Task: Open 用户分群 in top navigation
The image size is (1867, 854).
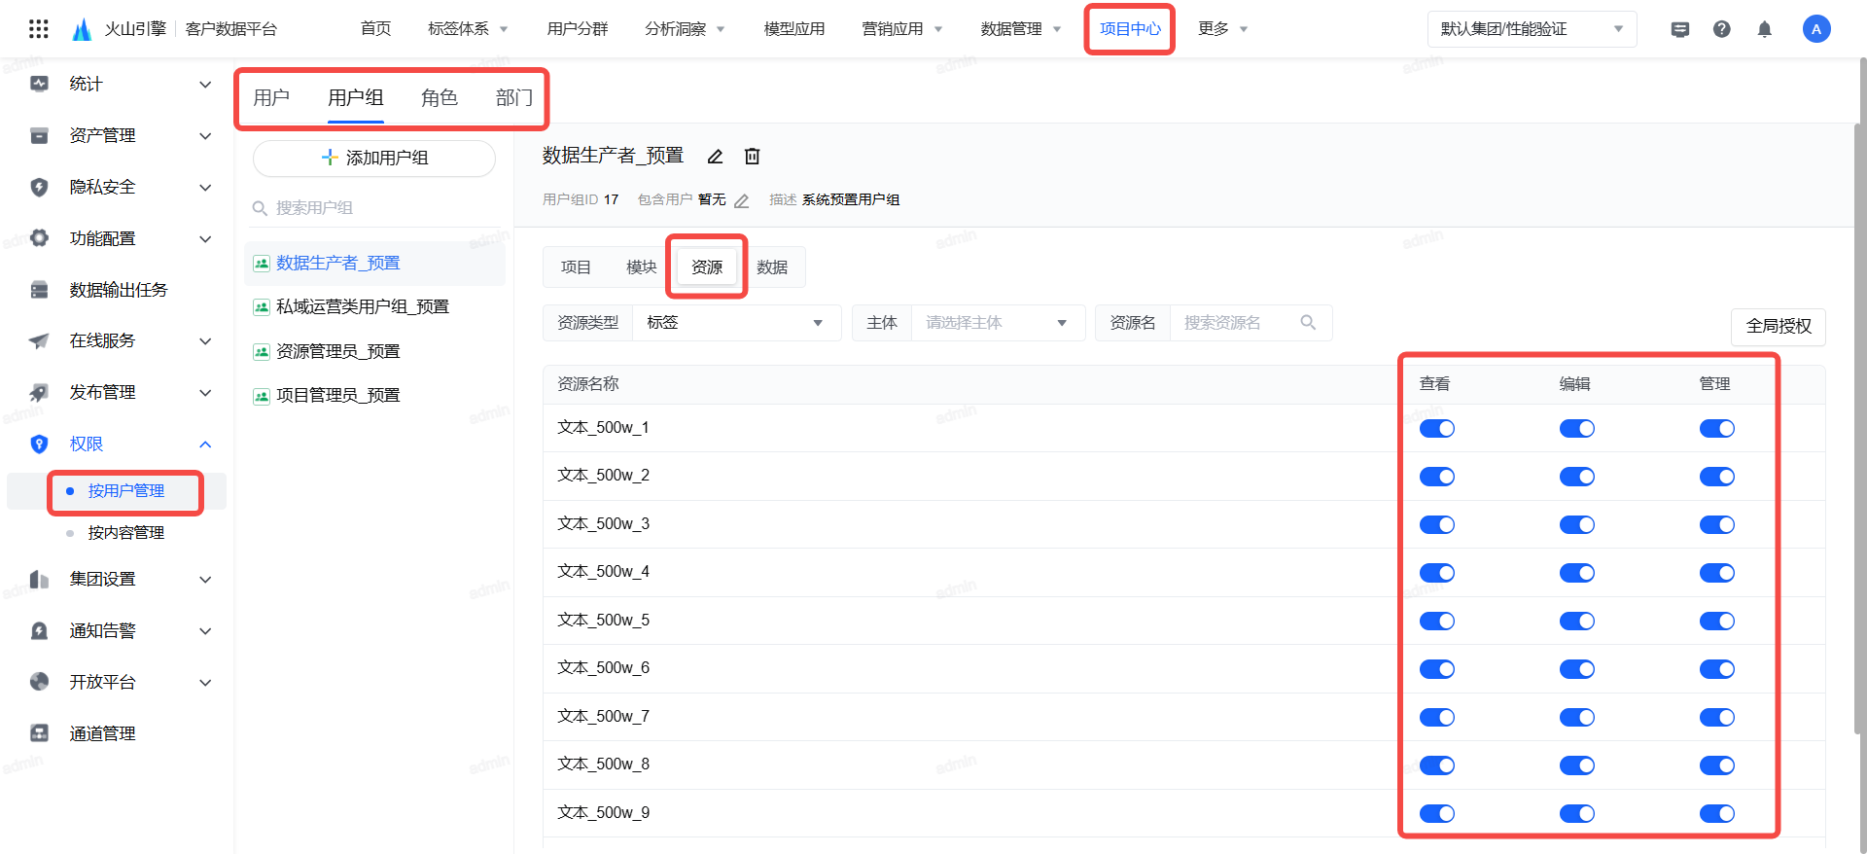Action: coord(578,29)
